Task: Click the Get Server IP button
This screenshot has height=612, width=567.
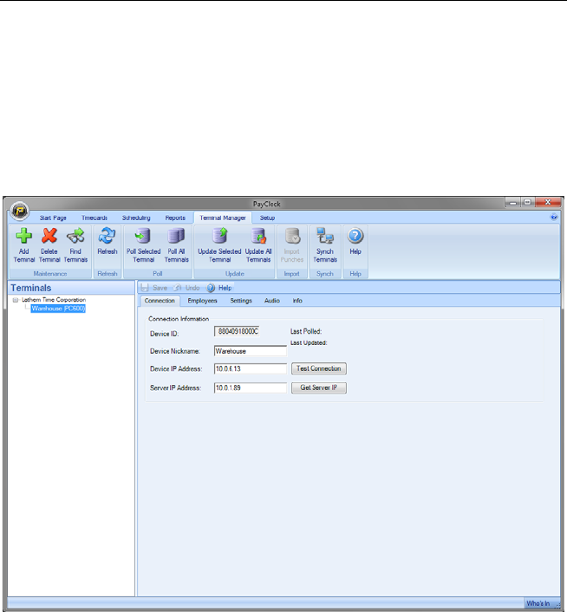Action: [x=319, y=387]
